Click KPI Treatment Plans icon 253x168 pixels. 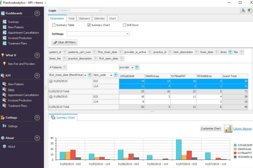tap(5, 106)
